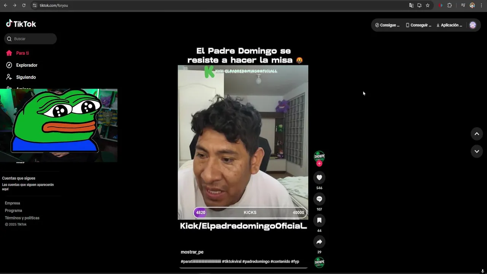This screenshot has width=487, height=274.
Task: Share the video with arrow icon
Action: [x=319, y=242]
